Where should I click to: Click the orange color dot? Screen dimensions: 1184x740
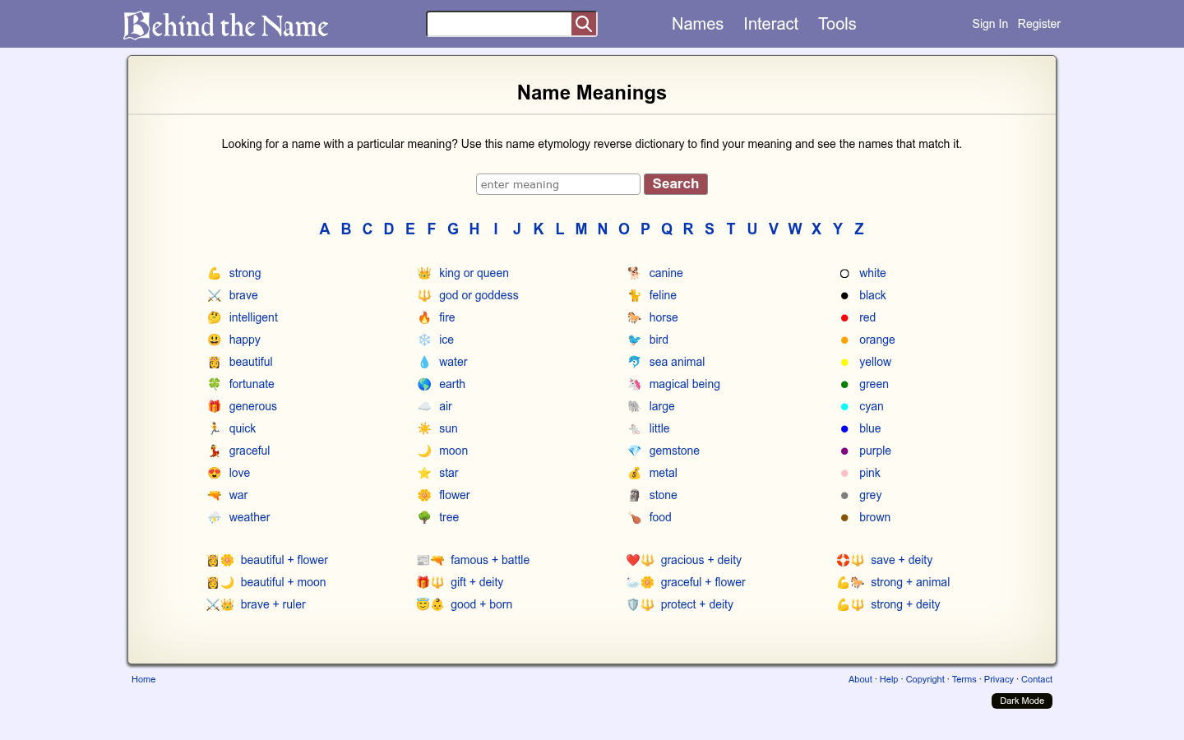coord(844,340)
